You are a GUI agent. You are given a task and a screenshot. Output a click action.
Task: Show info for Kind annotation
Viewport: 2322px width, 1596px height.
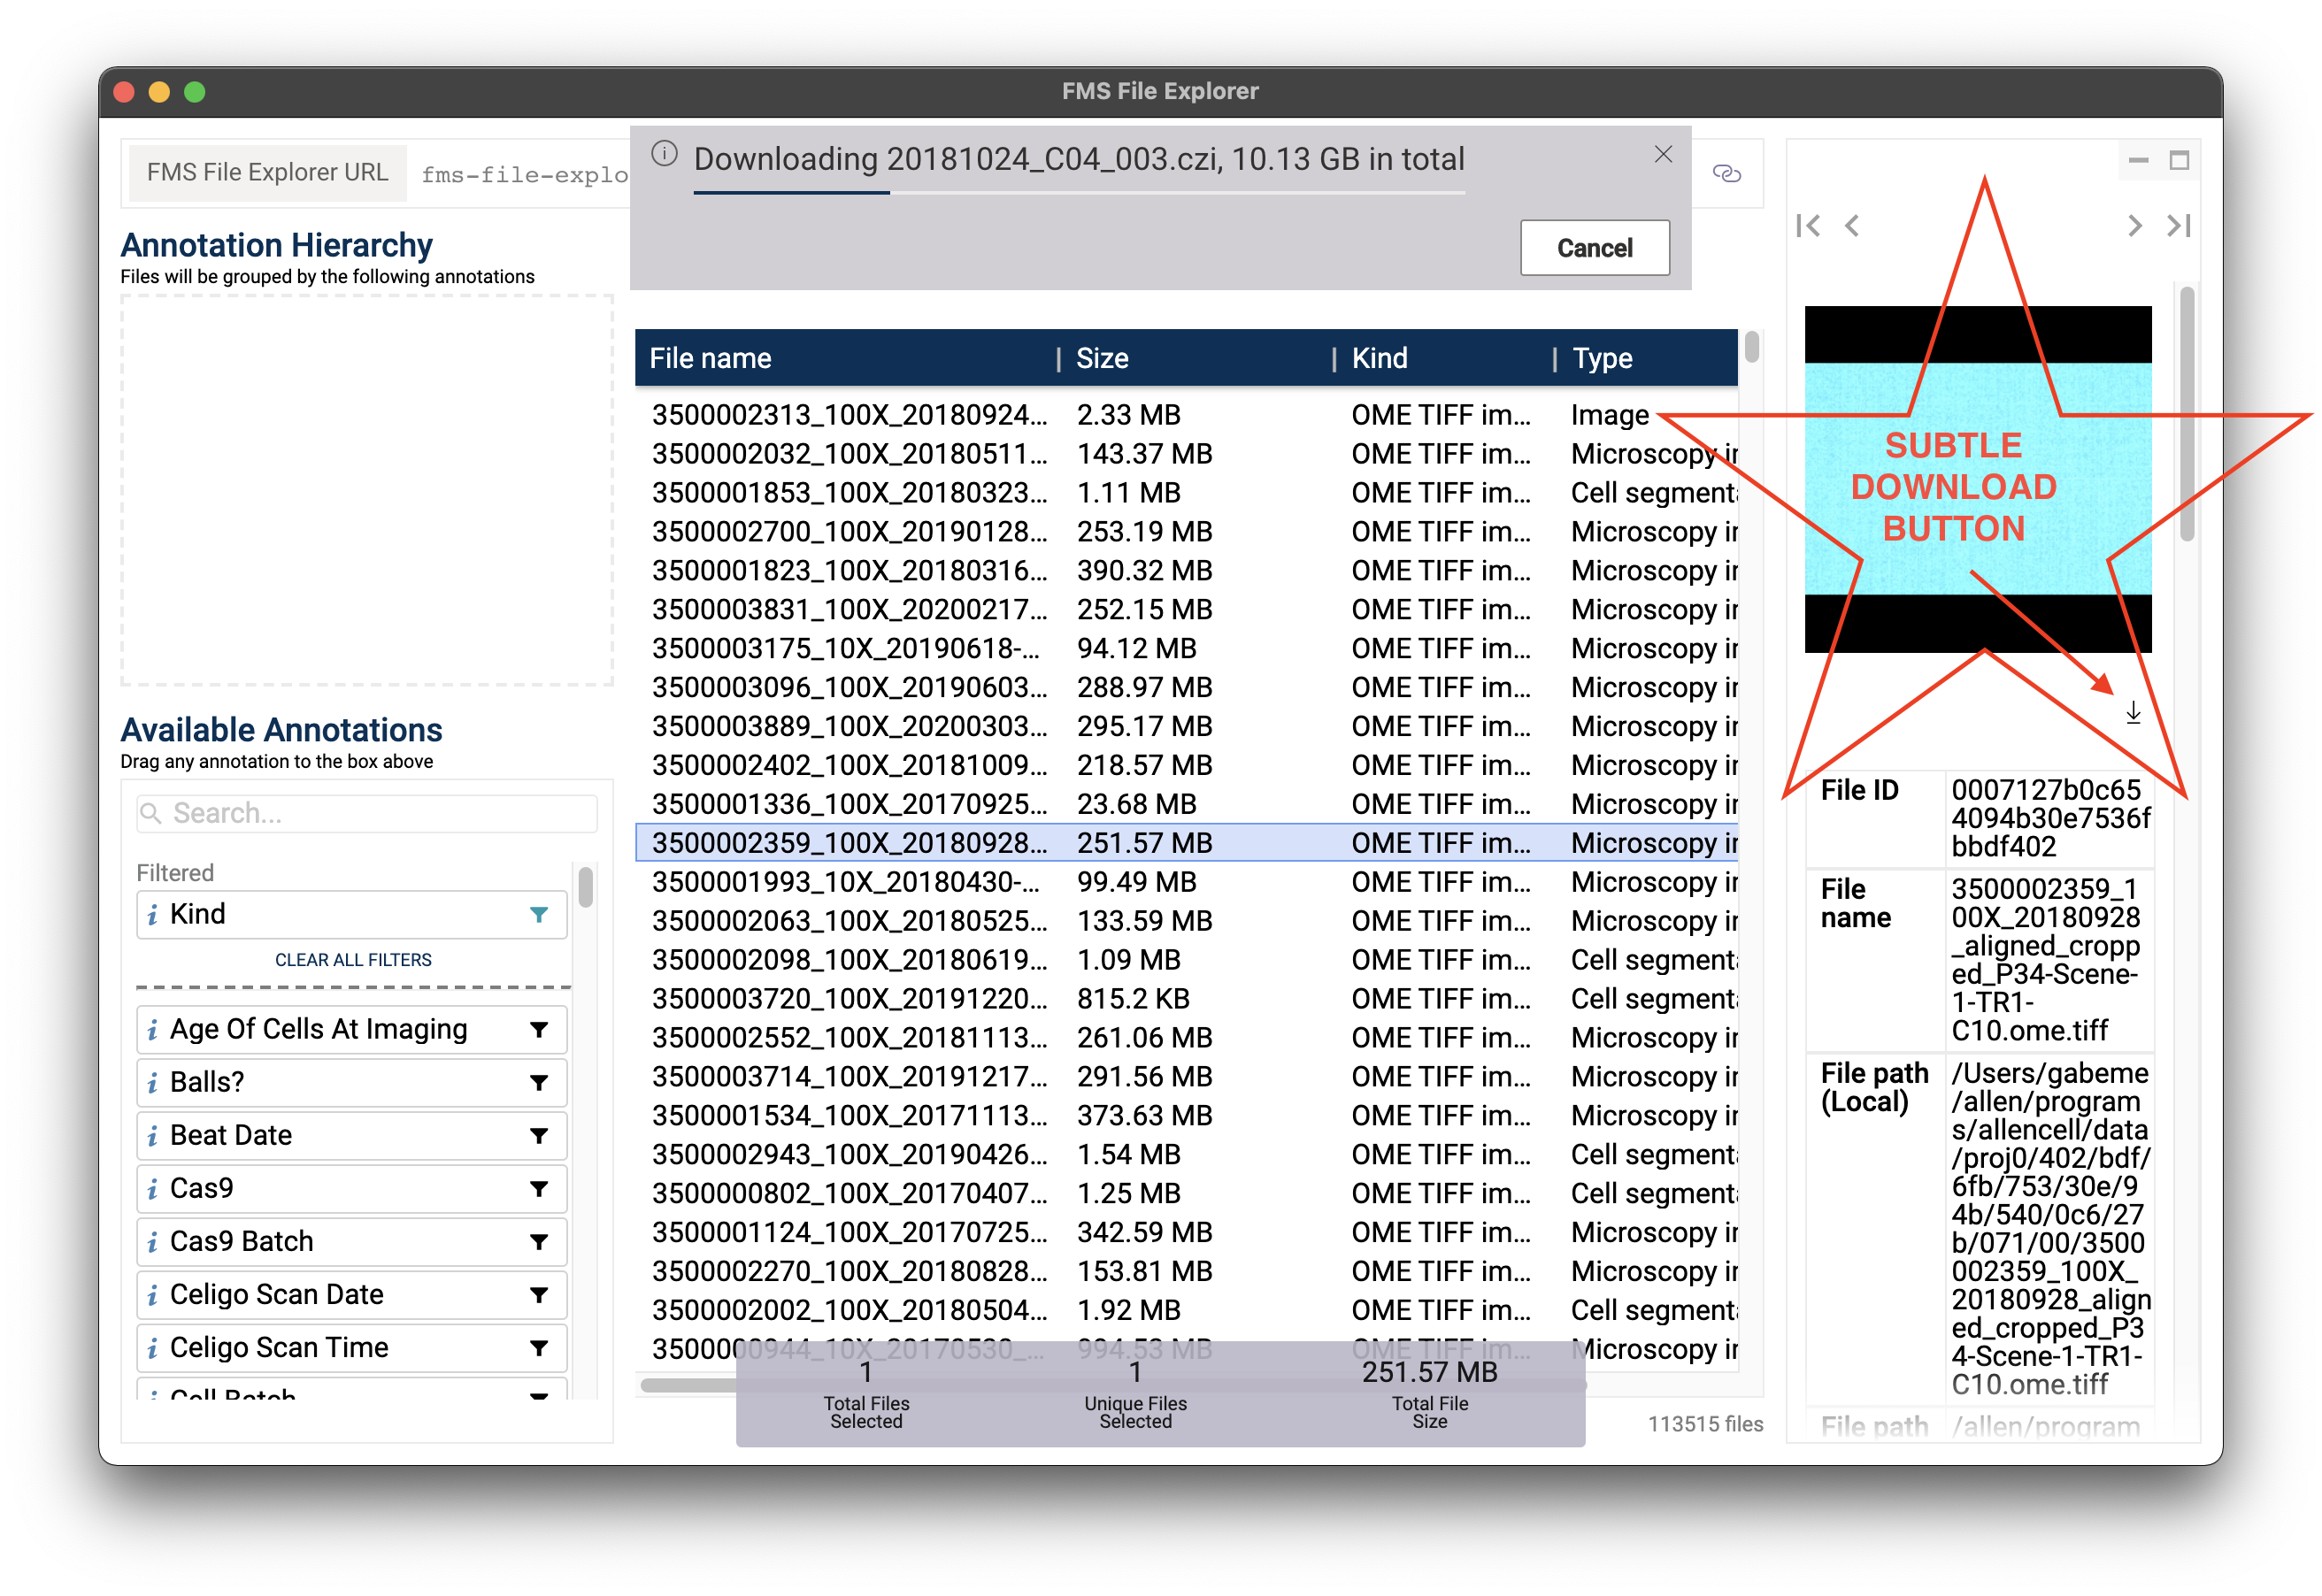pyautogui.click(x=152, y=914)
